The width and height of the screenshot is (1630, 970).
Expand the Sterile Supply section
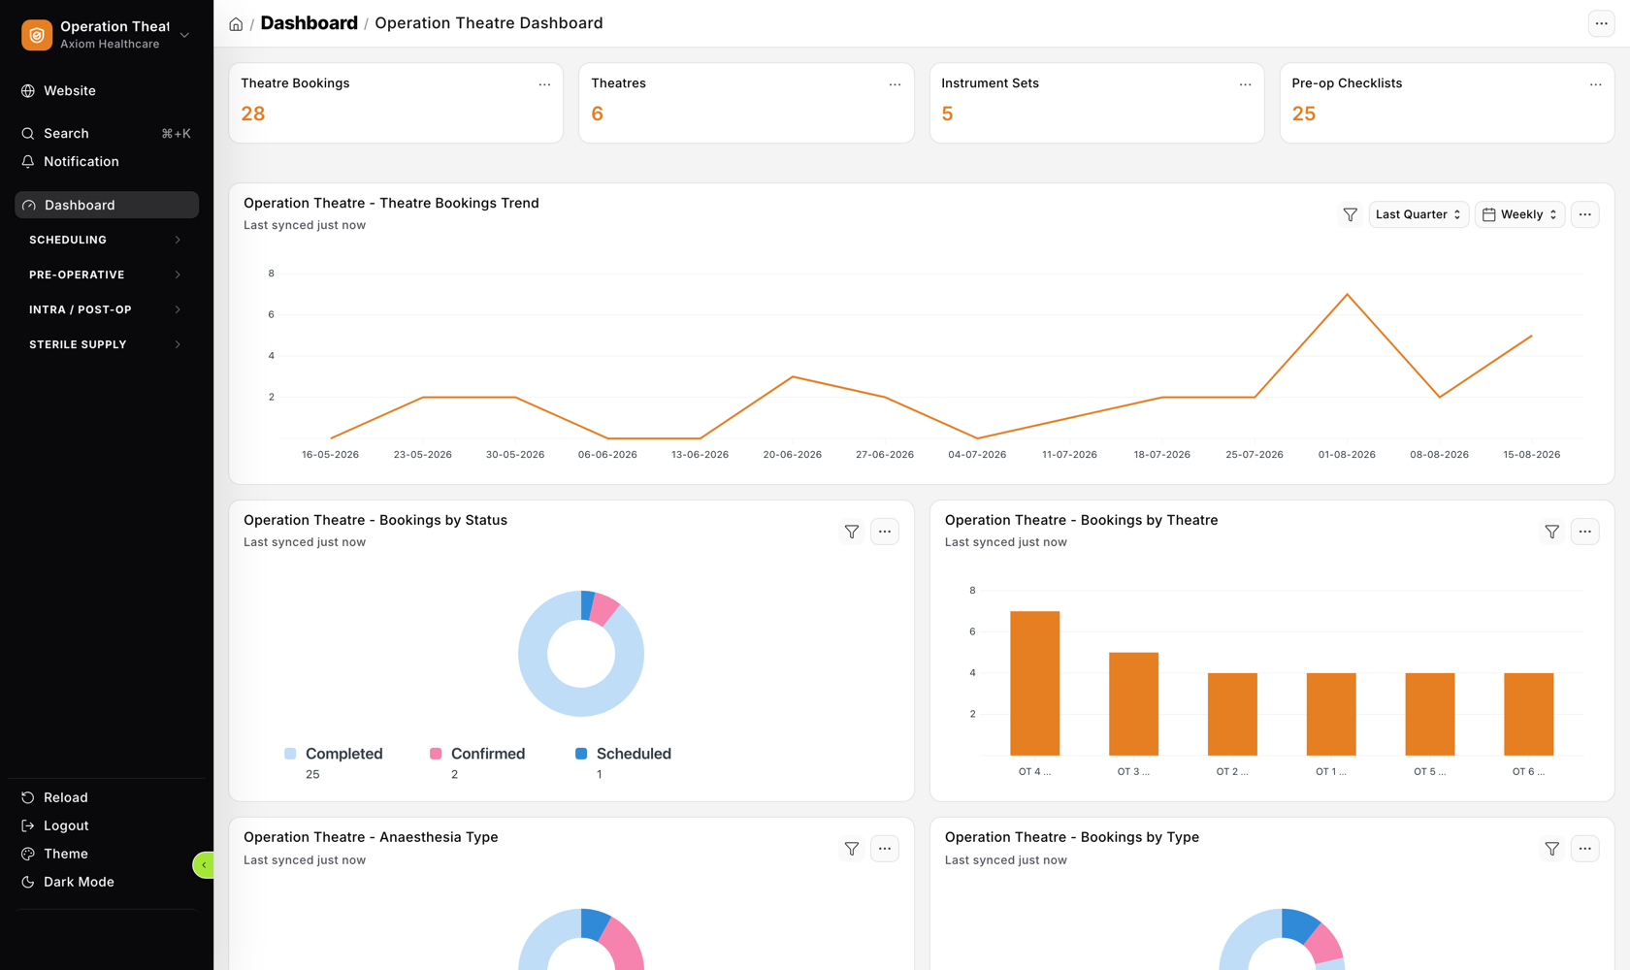point(107,344)
